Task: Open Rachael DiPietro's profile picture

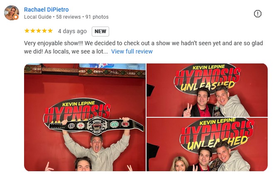Action: (12, 13)
